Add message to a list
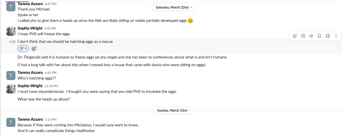Screen dimensions: 342x136 coord(328,36)
